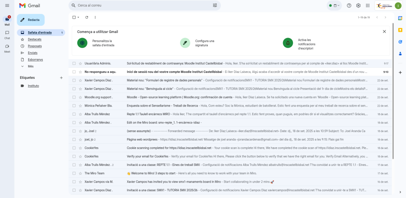
Task: Expand the Més section in sidebar
Action: 31,66
